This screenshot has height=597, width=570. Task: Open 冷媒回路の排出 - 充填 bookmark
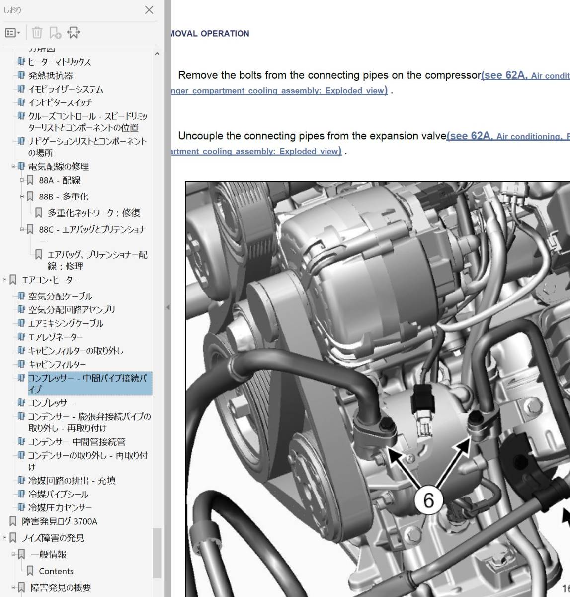(72, 481)
